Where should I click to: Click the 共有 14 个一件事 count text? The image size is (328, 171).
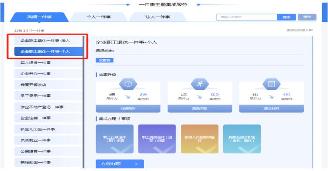click(x=29, y=31)
